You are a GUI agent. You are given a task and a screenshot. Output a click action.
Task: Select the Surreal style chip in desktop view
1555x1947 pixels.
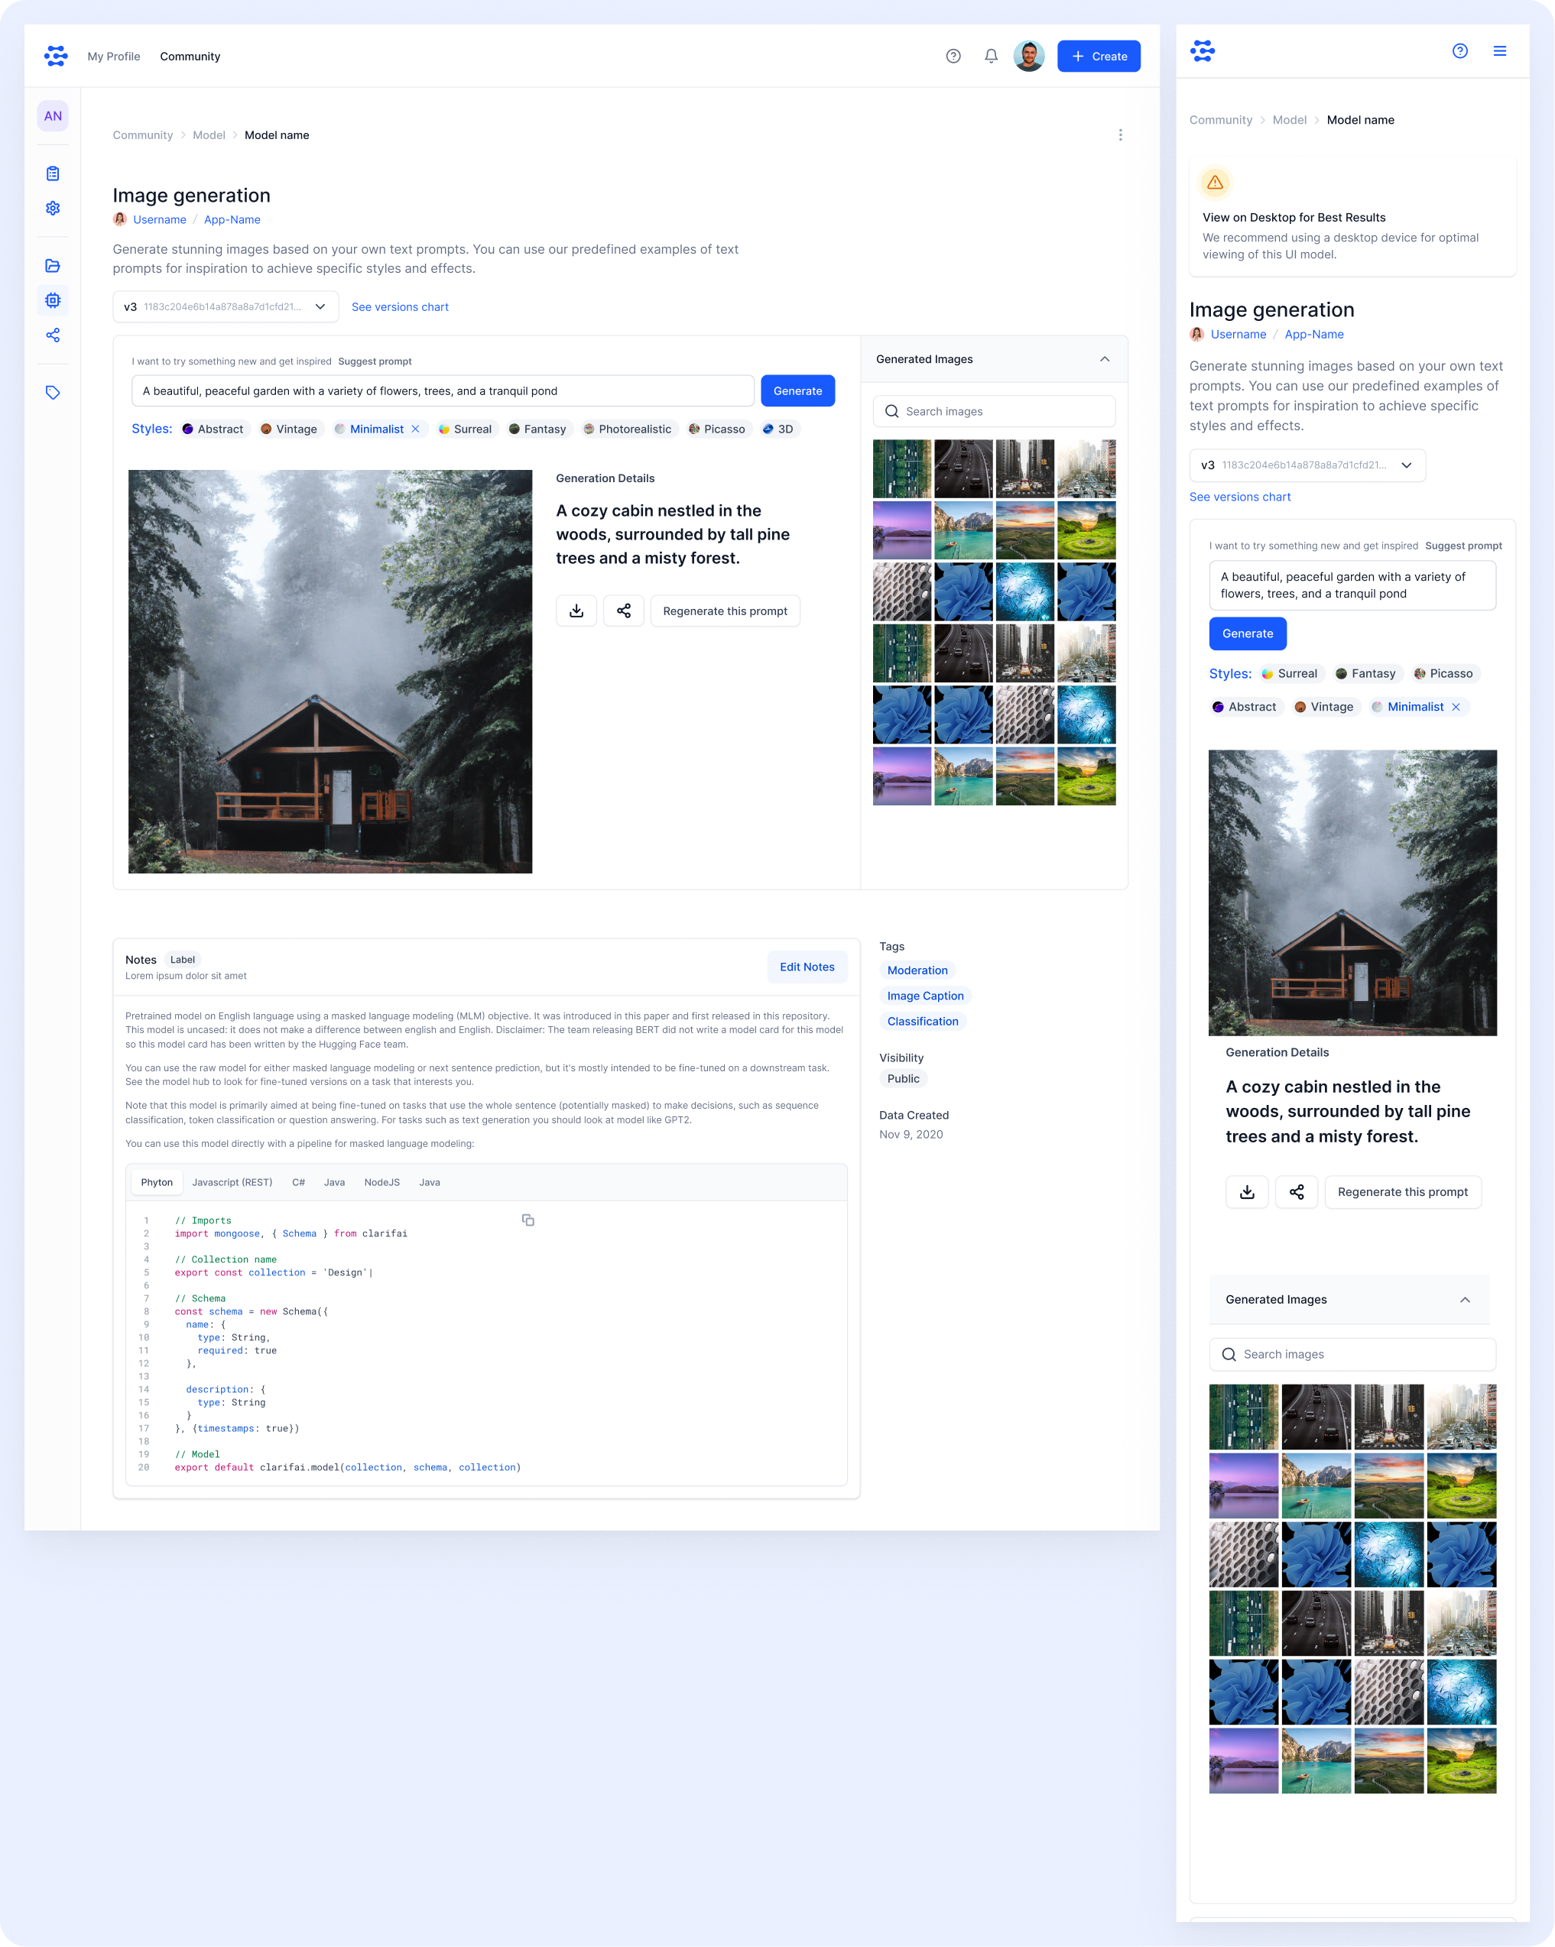click(x=466, y=429)
